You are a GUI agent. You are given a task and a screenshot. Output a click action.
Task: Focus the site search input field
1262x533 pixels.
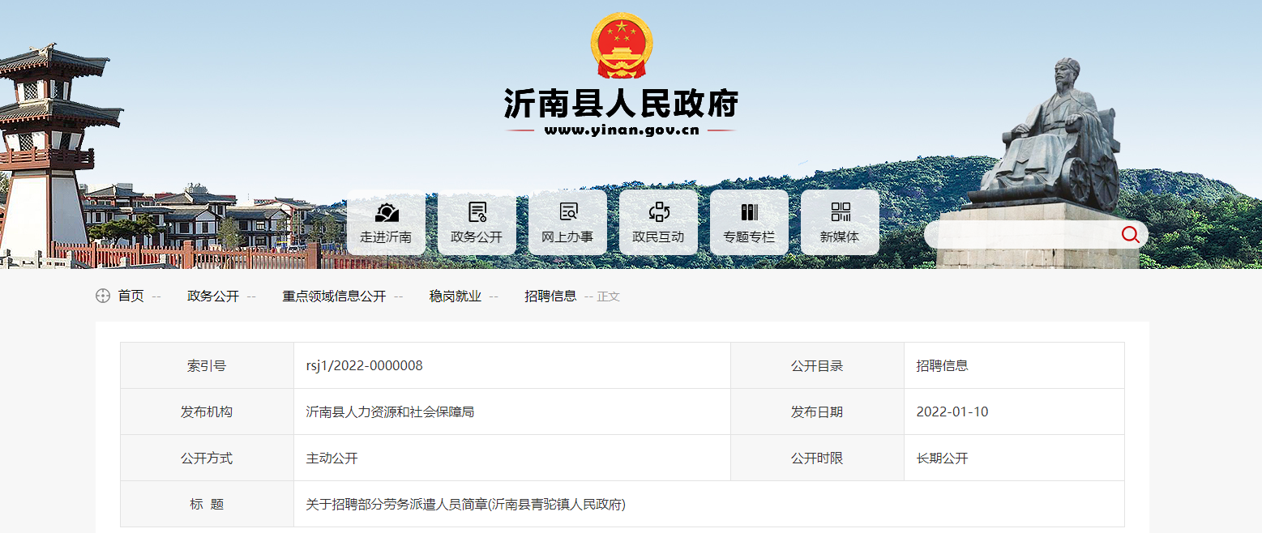click(x=1023, y=235)
